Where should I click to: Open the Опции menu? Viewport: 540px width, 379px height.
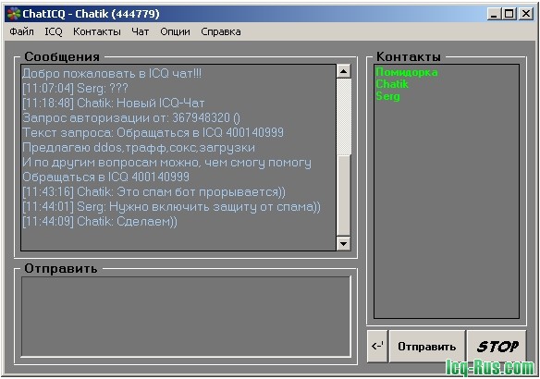pos(175,31)
